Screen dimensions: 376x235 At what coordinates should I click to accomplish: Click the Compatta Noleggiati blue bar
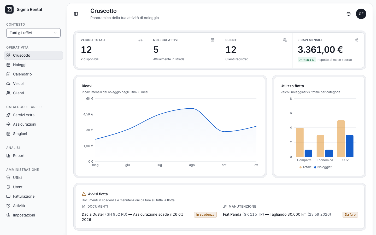[308, 153]
